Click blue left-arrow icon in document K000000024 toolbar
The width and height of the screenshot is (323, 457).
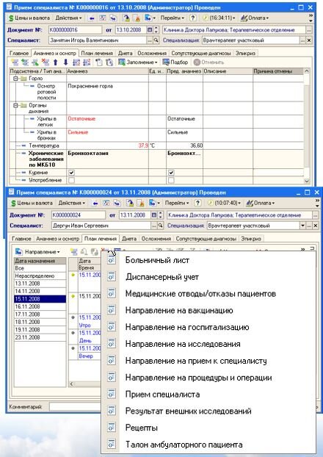[95, 203]
